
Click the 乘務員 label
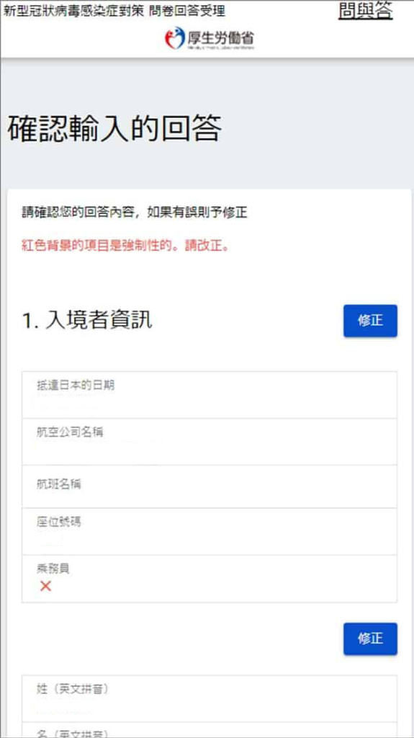(53, 569)
